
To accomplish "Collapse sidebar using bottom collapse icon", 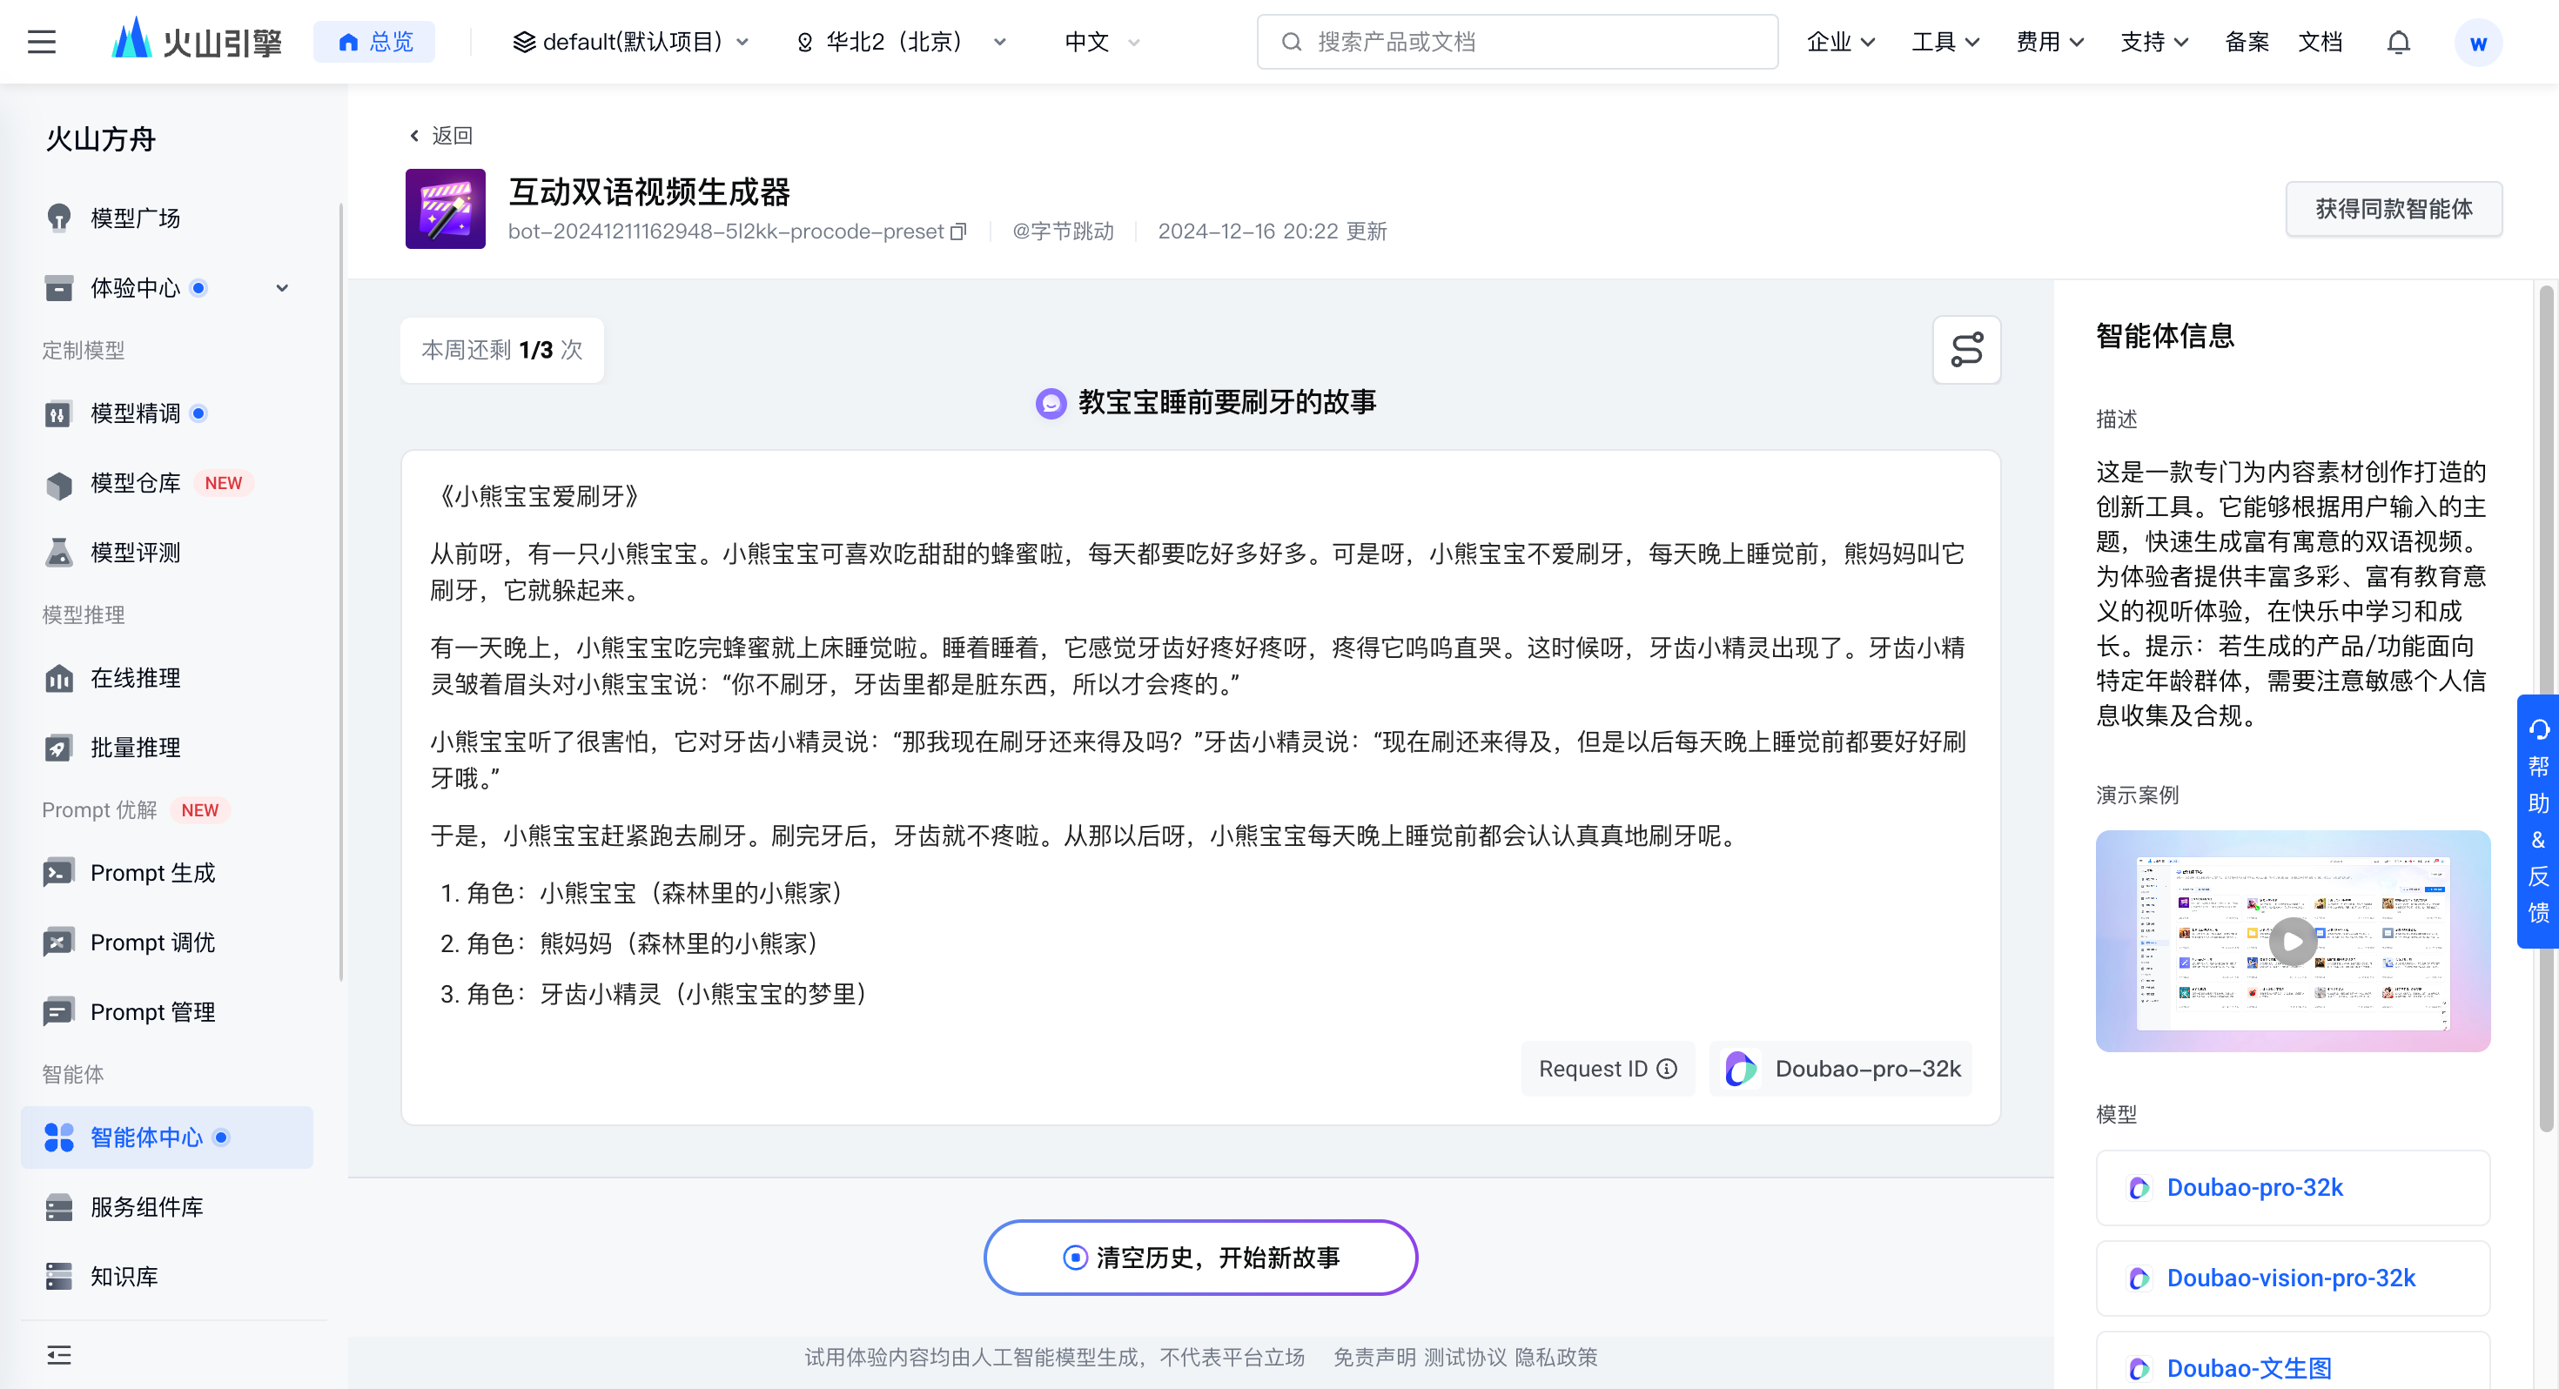I will 58,1354.
